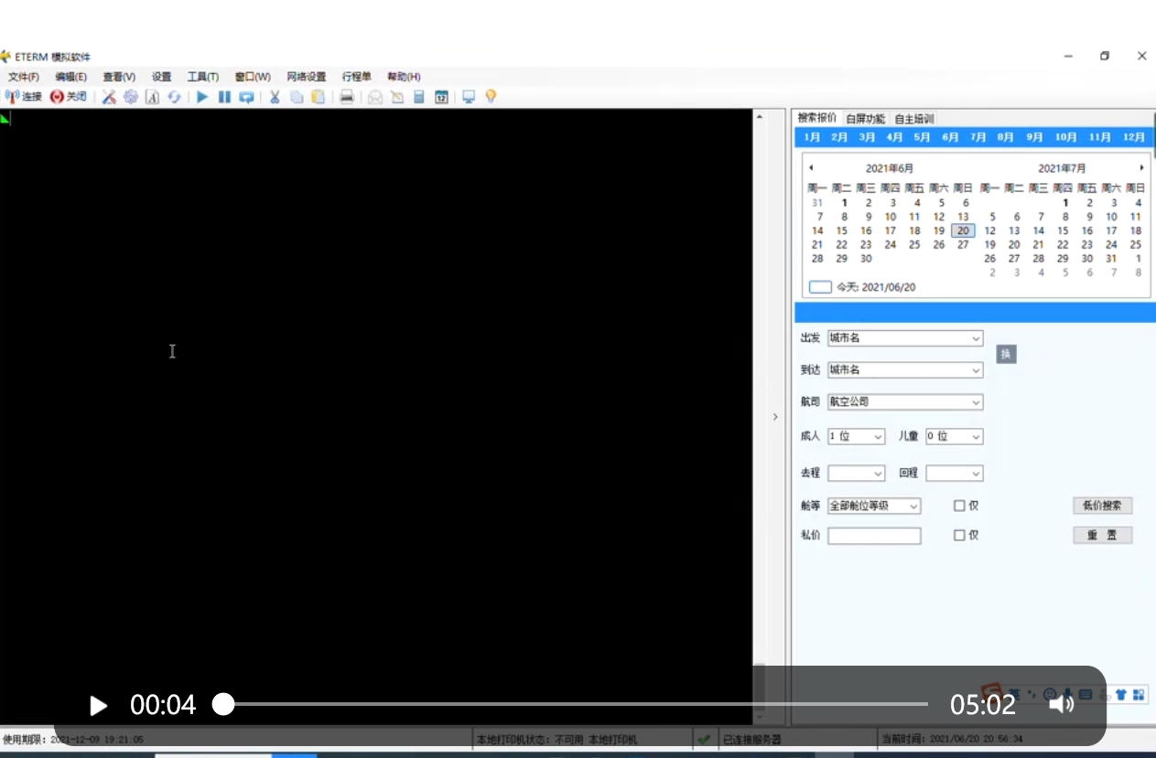Click the video progress bar handle
This screenshot has height=758, width=1156.
pos(223,704)
